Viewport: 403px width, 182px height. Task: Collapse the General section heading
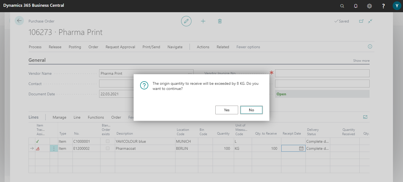click(37, 60)
